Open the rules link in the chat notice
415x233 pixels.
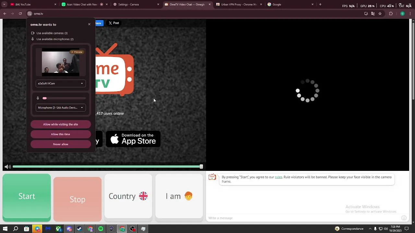(x=279, y=177)
